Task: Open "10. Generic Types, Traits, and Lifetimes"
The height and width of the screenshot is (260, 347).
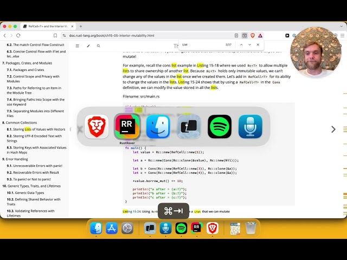Action: [x=31, y=186]
